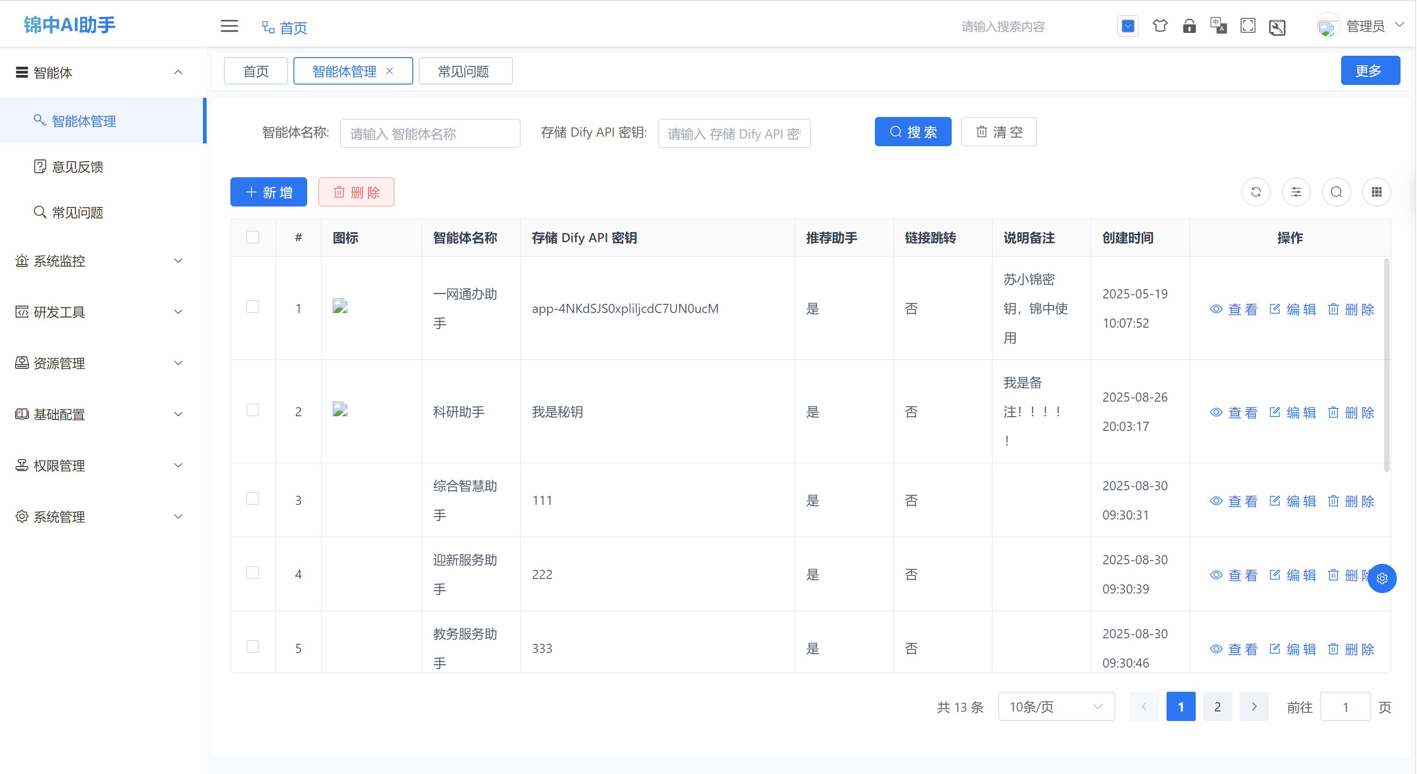Click the lock screen icon
This screenshot has width=1417, height=774.
(x=1189, y=26)
